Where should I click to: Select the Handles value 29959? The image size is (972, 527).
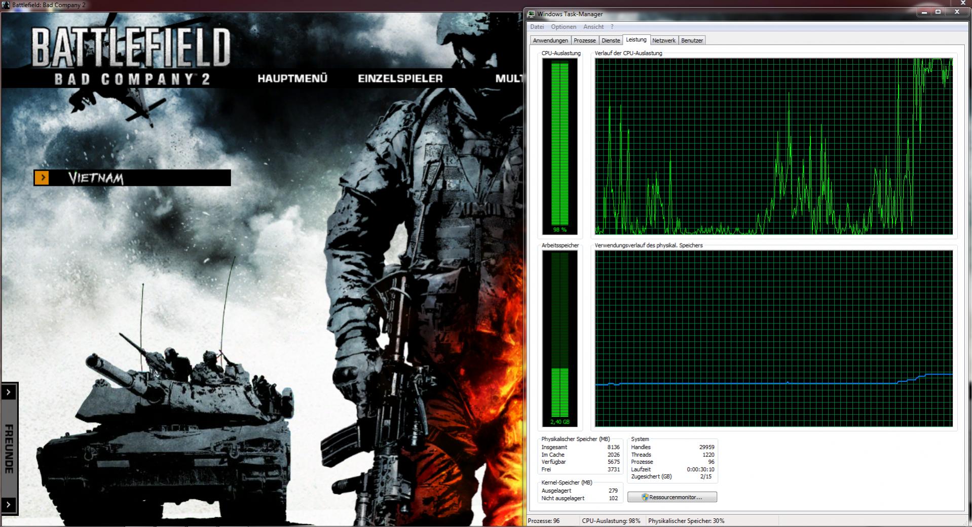pos(706,447)
